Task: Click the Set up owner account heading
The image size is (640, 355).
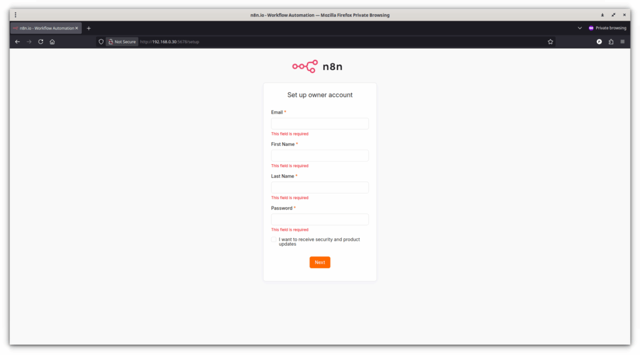Action: tap(319, 95)
